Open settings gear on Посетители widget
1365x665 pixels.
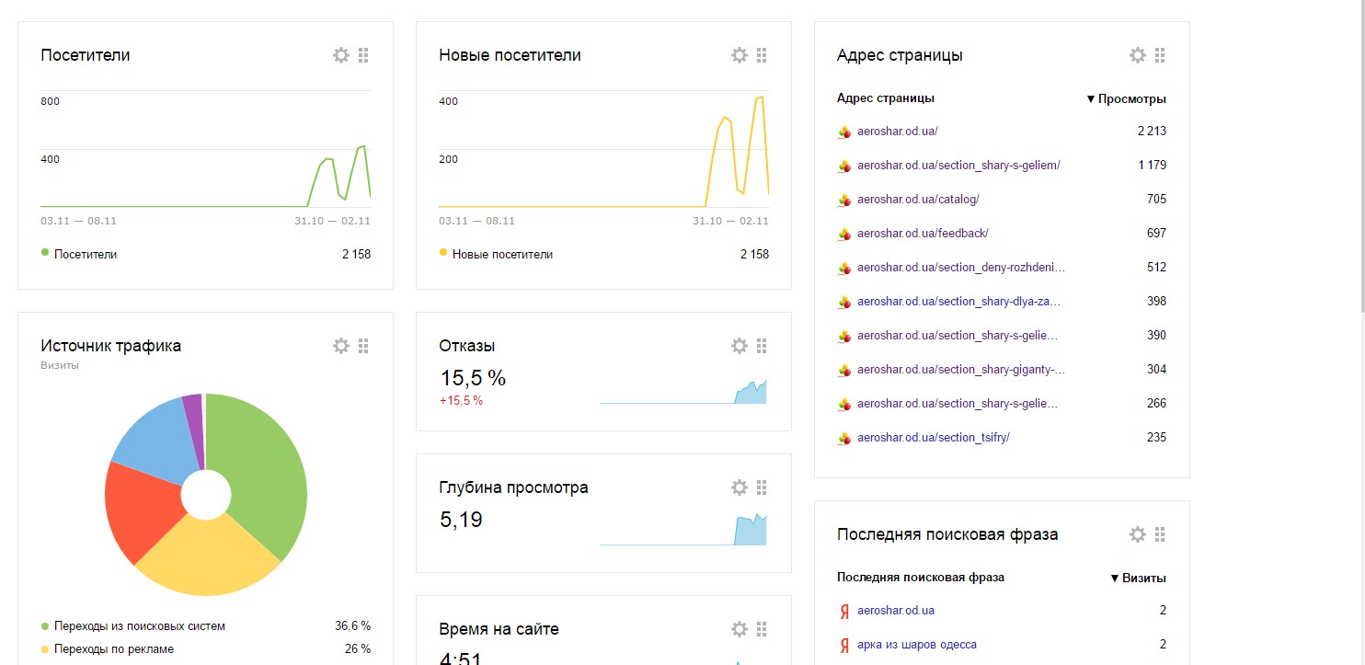point(341,55)
